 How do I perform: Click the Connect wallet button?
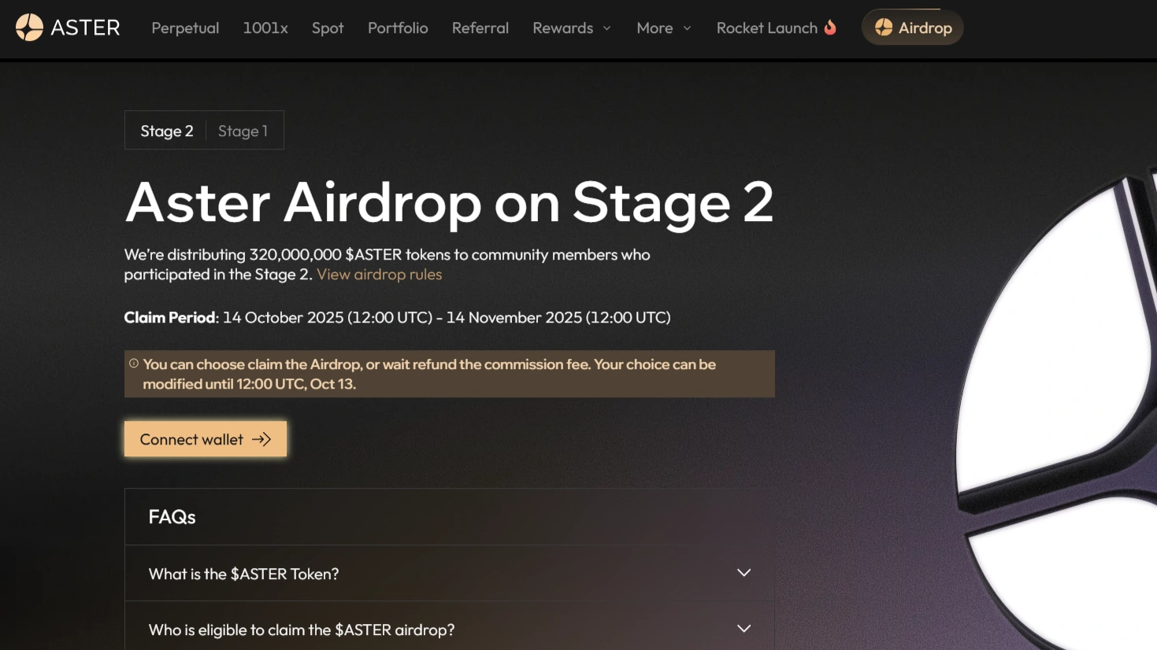(x=205, y=439)
